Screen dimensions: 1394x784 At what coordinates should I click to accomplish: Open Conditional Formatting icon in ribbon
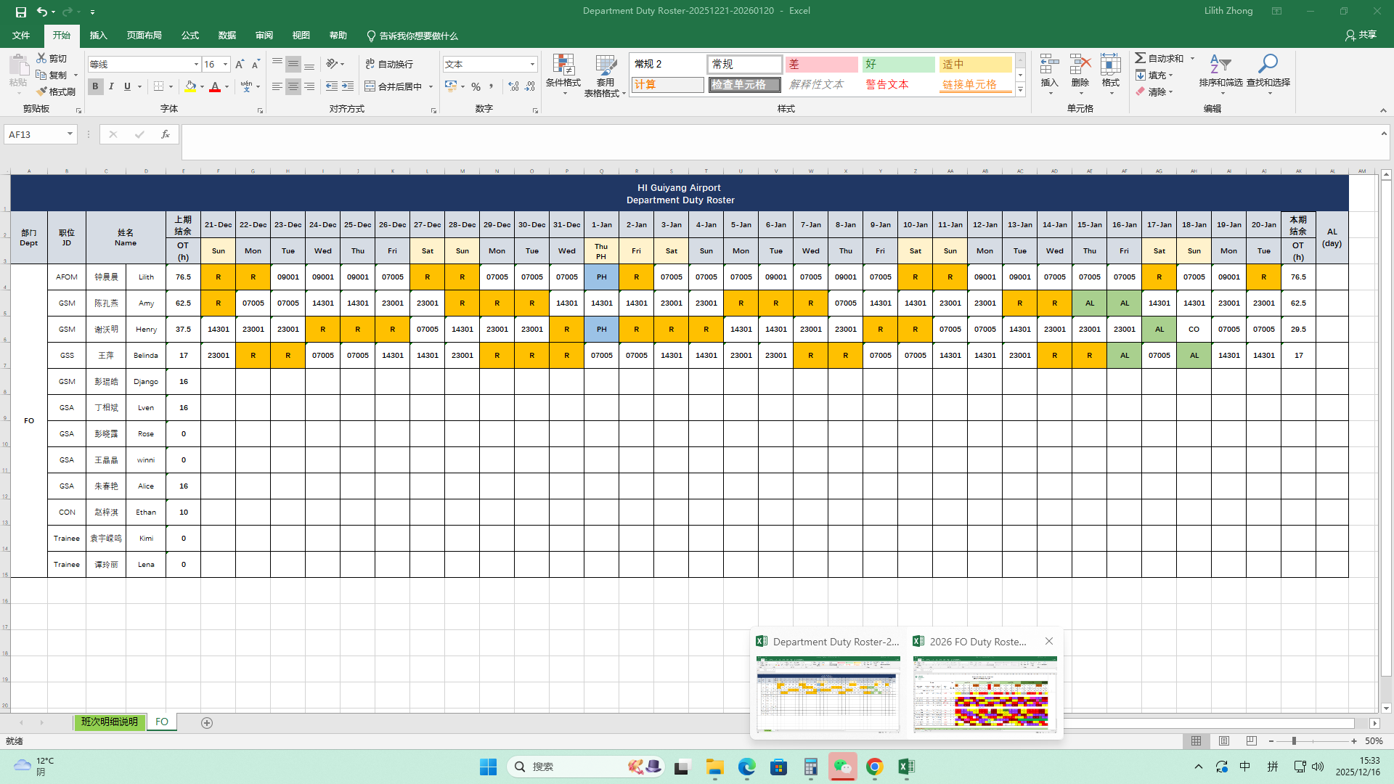click(563, 65)
